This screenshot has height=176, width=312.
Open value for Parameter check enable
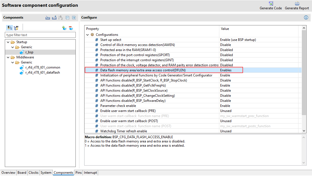pos(259,106)
